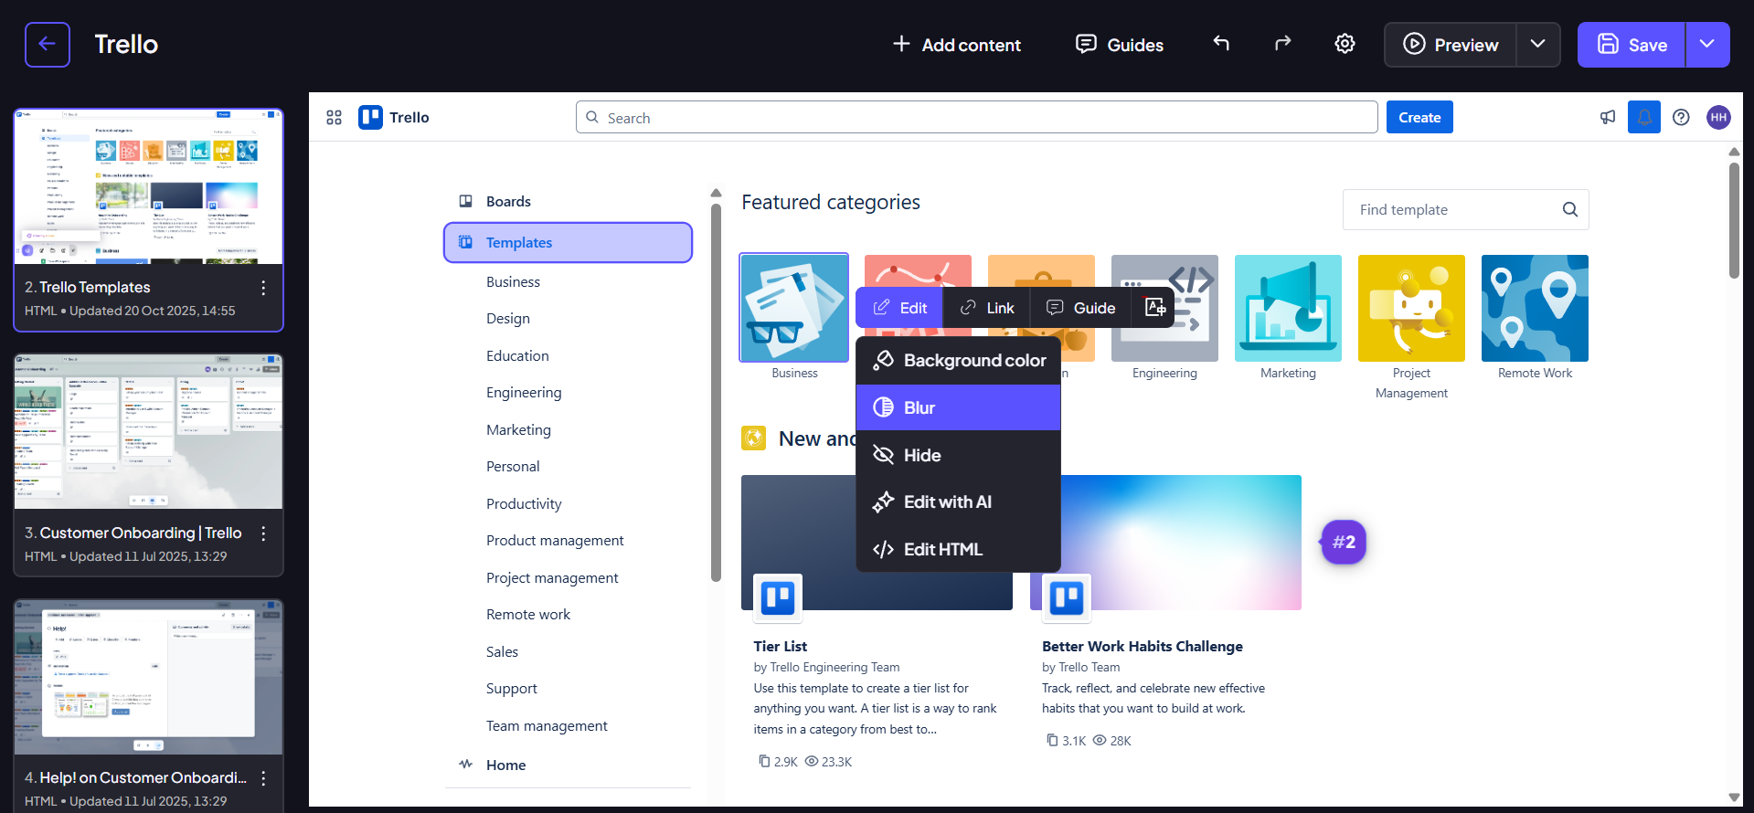Open the Business template category link
The image size is (1754, 813).
point(513,281)
